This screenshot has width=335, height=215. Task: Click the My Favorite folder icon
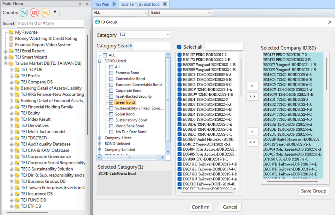click(11, 32)
